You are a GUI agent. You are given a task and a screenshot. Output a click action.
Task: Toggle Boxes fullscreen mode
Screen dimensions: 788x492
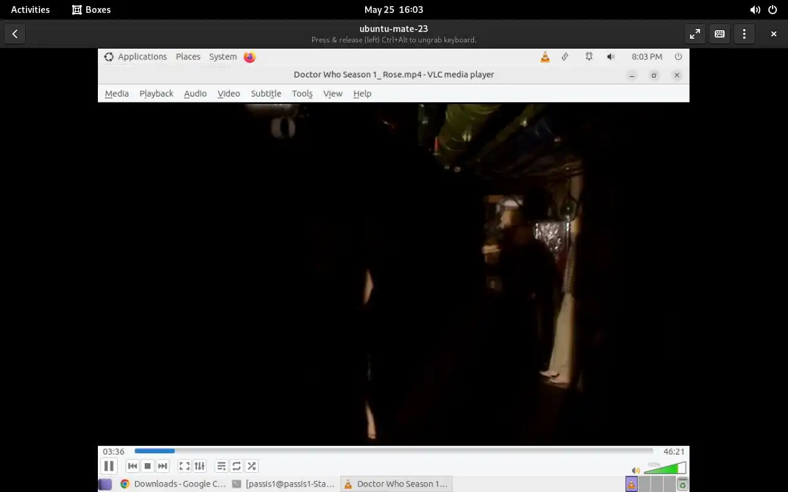[694, 34]
